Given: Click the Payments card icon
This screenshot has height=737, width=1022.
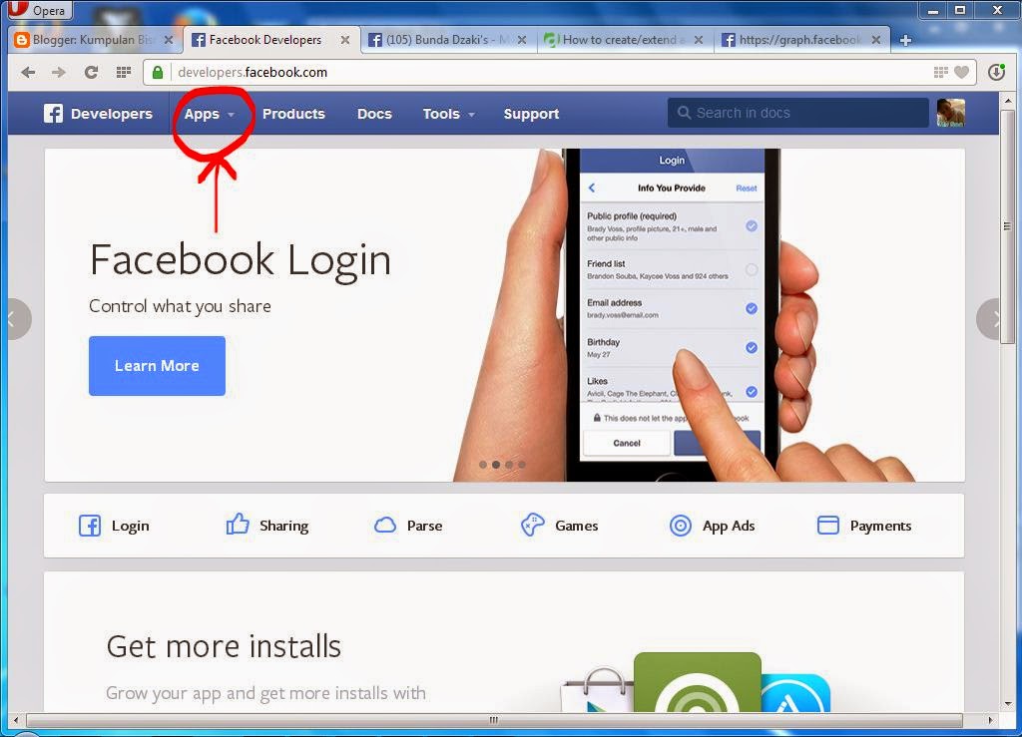Looking at the screenshot, I should pos(827,526).
